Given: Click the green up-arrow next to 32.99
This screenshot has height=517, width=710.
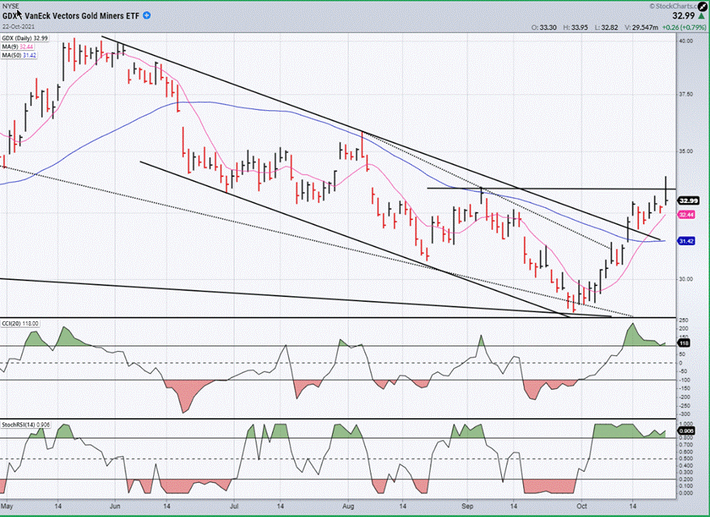Looking at the screenshot, I should click(x=701, y=16).
